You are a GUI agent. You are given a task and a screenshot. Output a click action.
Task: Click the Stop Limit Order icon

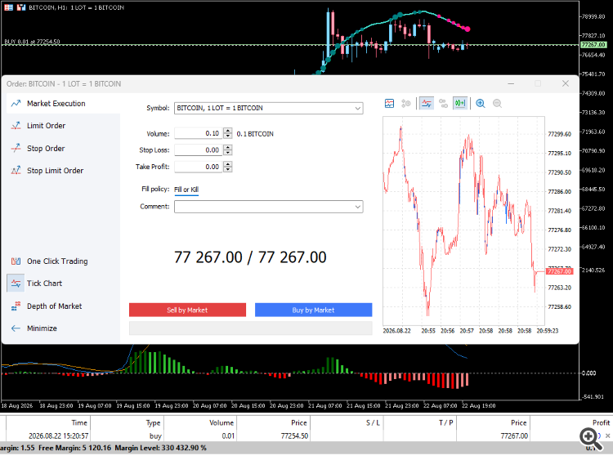[16, 171]
